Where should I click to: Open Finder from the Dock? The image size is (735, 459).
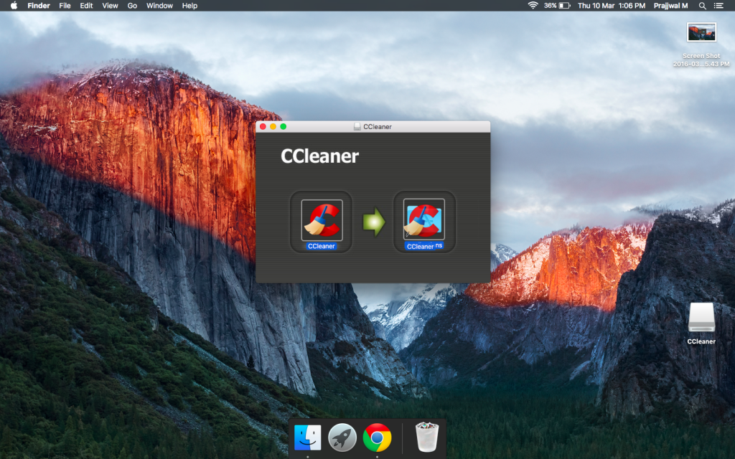[307, 437]
